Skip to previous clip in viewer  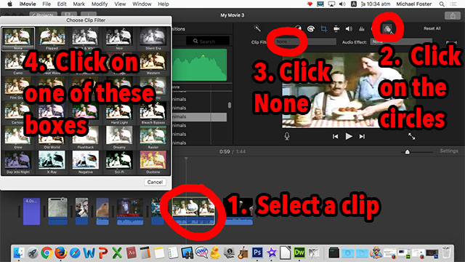point(335,136)
